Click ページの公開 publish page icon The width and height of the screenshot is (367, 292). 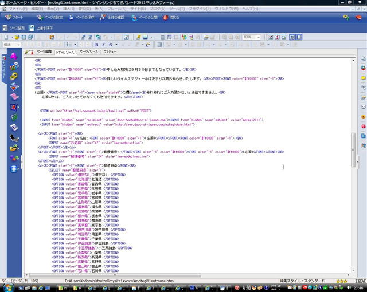click(145, 18)
